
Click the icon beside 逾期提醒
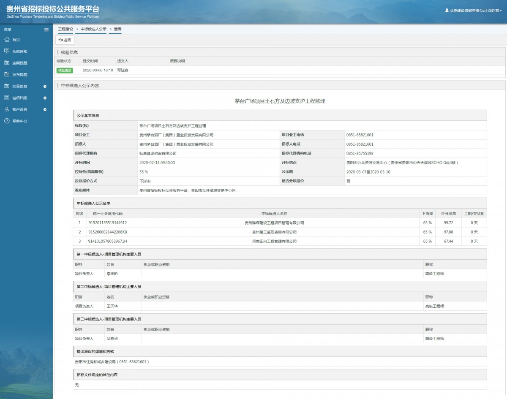point(6,63)
